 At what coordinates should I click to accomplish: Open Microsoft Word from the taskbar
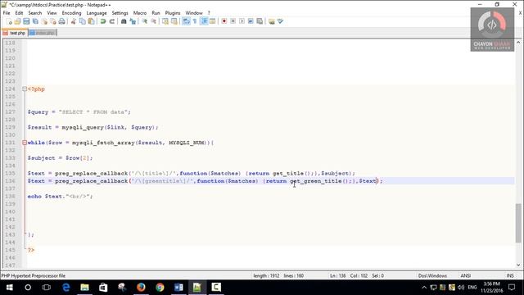178,288
